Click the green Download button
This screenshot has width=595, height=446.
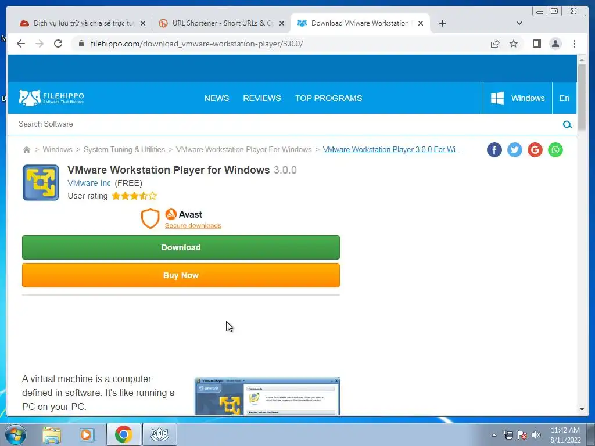pos(181,247)
